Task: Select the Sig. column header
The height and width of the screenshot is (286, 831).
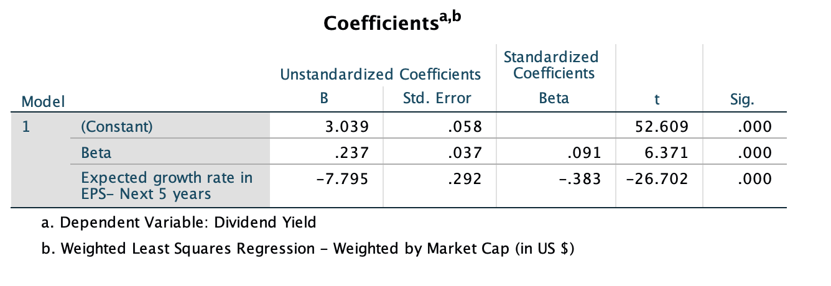Action: [743, 98]
